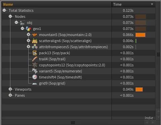Collapse the geo1 branch
The width and height of the screenshot is (161, 125).
click(x=23, y=29)
